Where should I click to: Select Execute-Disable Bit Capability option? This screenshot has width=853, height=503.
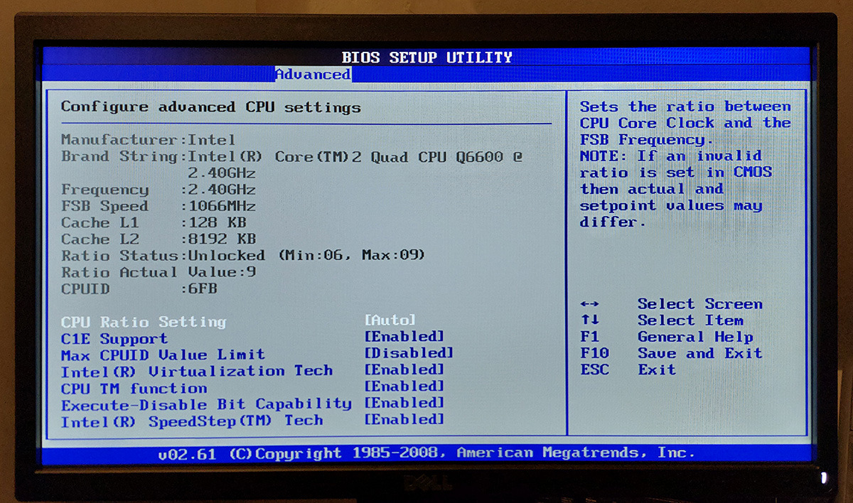206,405
